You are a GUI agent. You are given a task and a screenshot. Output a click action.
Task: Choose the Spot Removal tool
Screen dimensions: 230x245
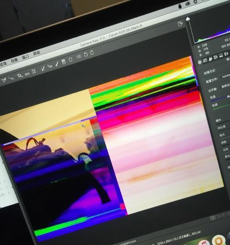43,68
